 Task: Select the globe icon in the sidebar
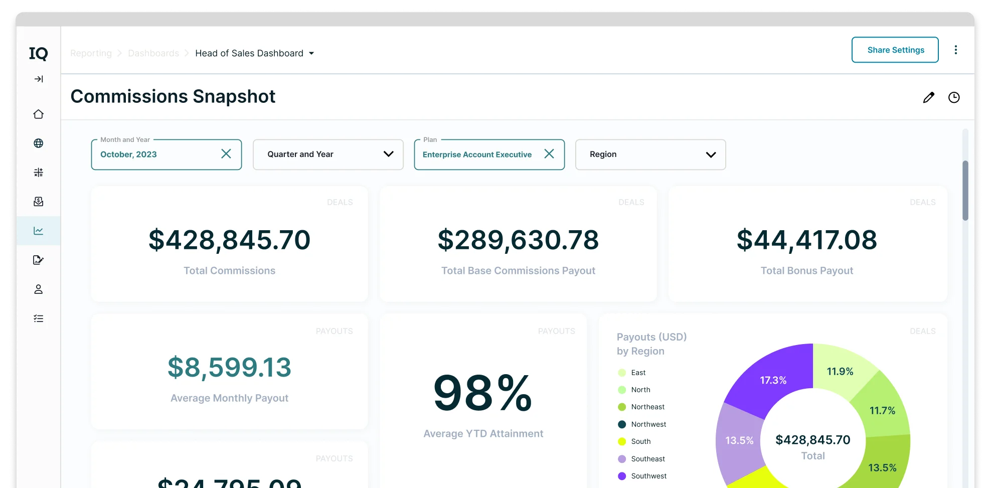(x=39, y=143)
